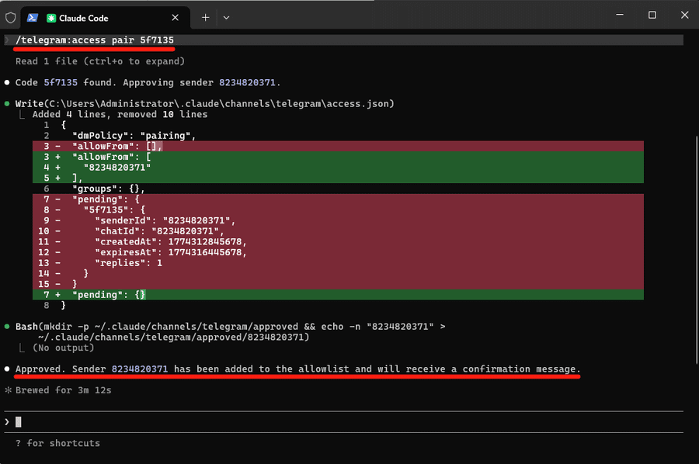The image size is (699, 464).
Task: Click code '5f7135' in the found message
Action: click(61, 82)
